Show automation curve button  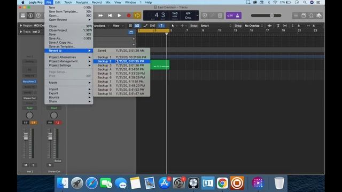tap(145, 26)
